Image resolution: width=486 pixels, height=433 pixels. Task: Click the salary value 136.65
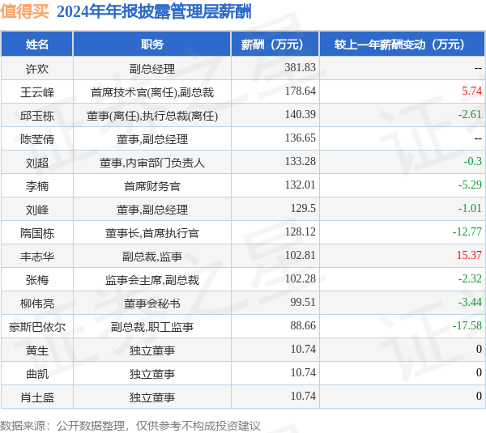[x=300, y=138]
